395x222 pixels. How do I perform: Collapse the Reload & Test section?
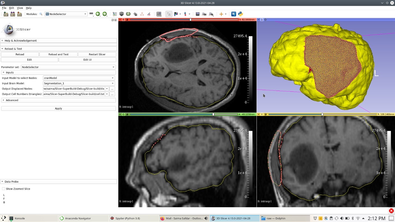click(x=58, y=49)
